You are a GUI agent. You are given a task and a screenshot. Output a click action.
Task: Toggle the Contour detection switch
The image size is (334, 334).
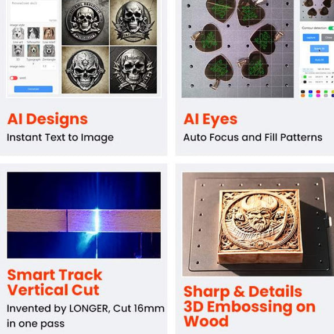331,28
